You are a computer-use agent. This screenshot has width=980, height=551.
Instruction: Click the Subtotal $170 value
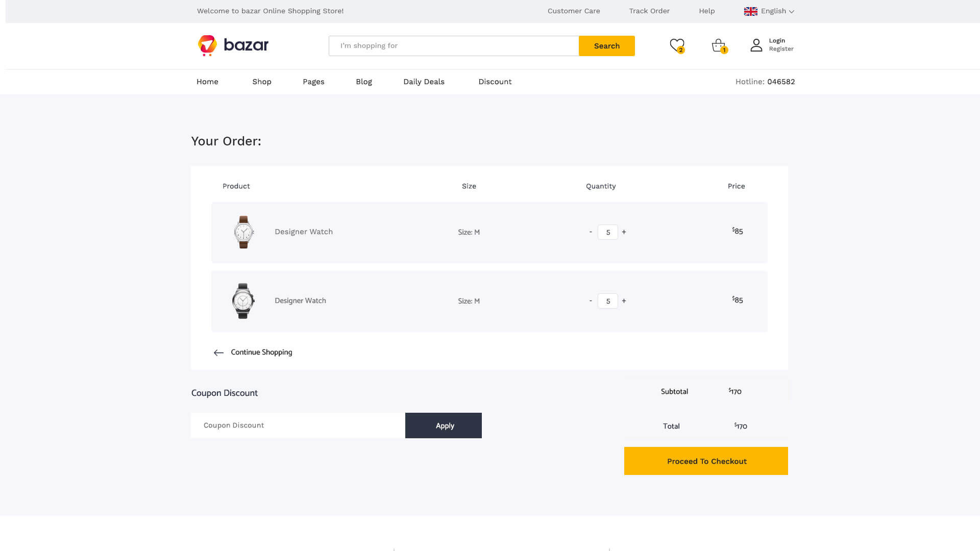click(735, 391)
